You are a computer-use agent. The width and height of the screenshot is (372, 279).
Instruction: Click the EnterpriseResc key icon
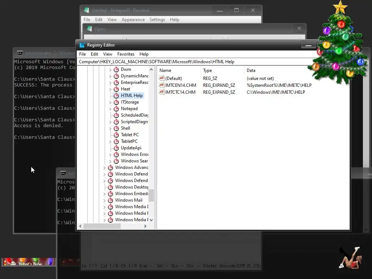(x=116, y=82)
